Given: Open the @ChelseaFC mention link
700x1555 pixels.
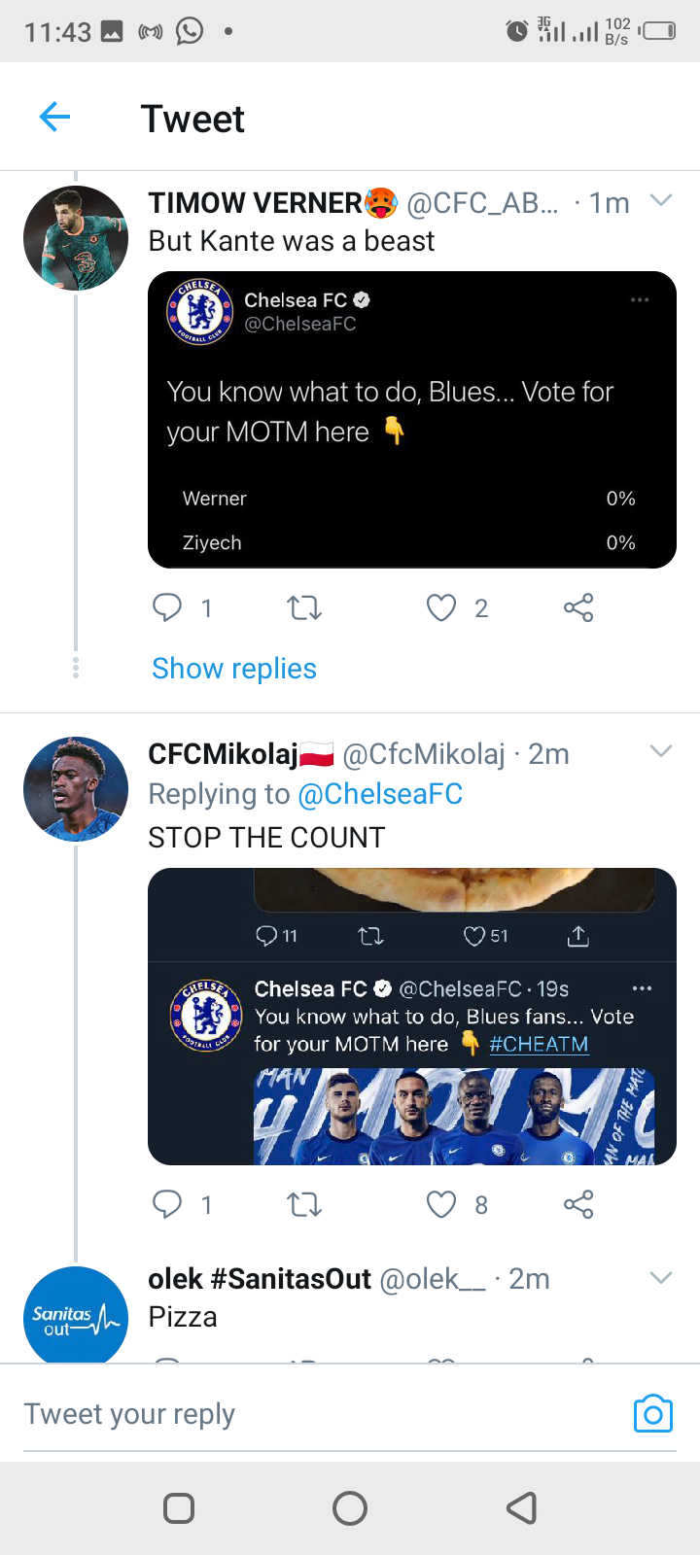Looking at the screenshot, I should [380, 794].
